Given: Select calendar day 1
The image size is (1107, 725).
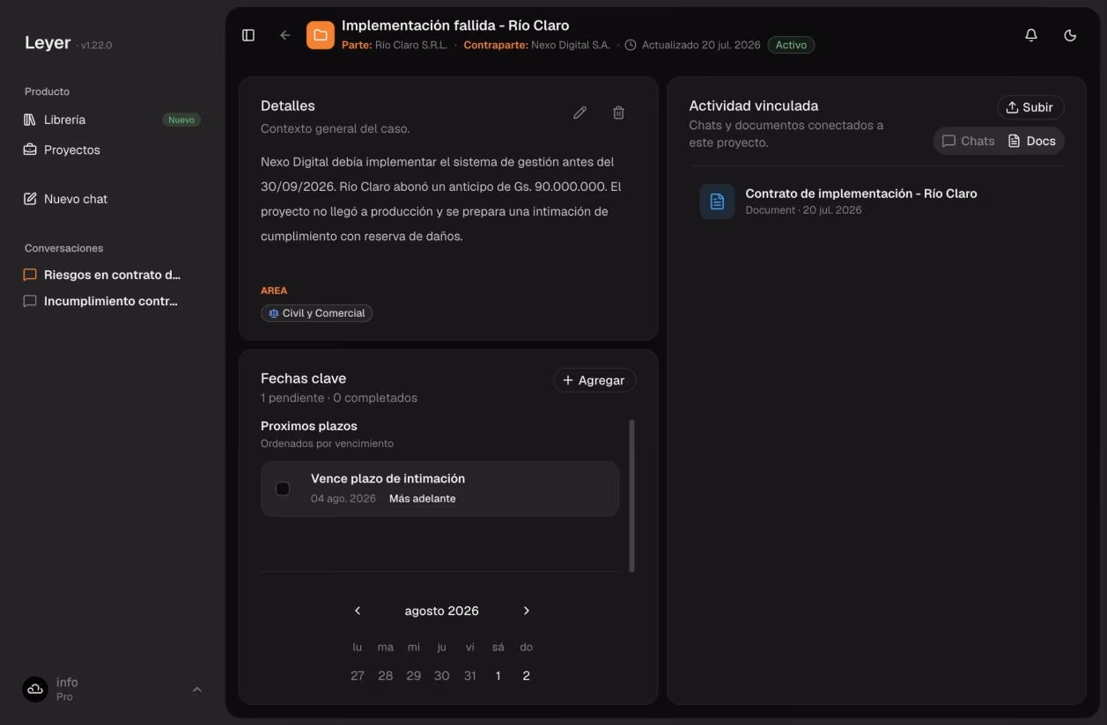Looking at the screenshot, I should pos(498,676).
